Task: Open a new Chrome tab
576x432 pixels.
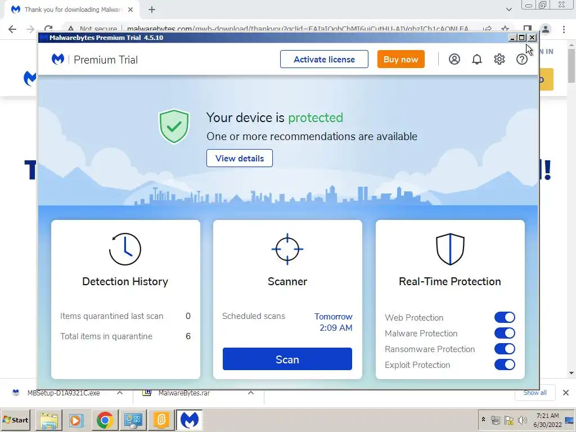Action: pyautogui.click(x=152, y=10)
